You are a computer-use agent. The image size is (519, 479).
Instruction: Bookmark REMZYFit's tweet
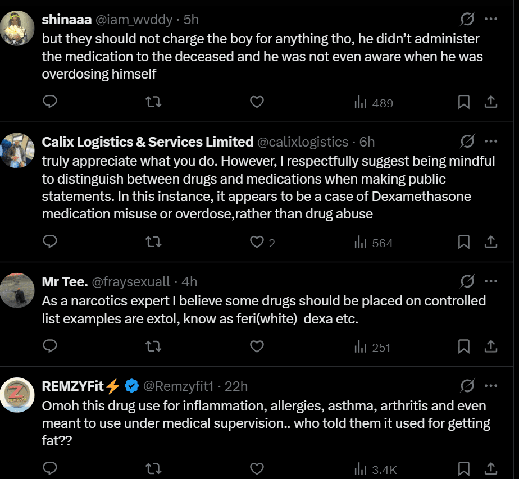point(464,468)
